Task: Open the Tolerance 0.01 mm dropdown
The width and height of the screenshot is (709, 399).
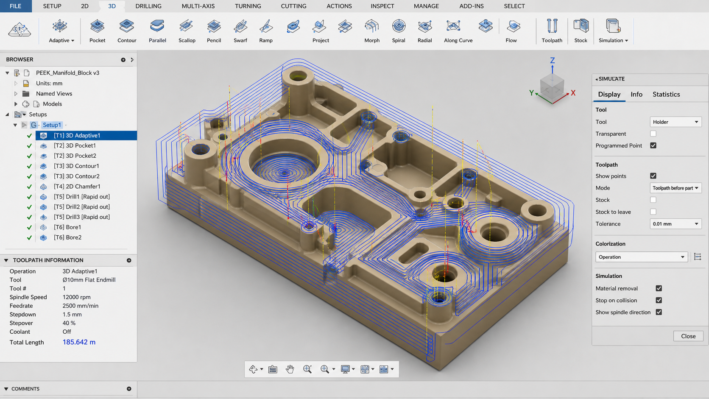Action: [676, 224]
